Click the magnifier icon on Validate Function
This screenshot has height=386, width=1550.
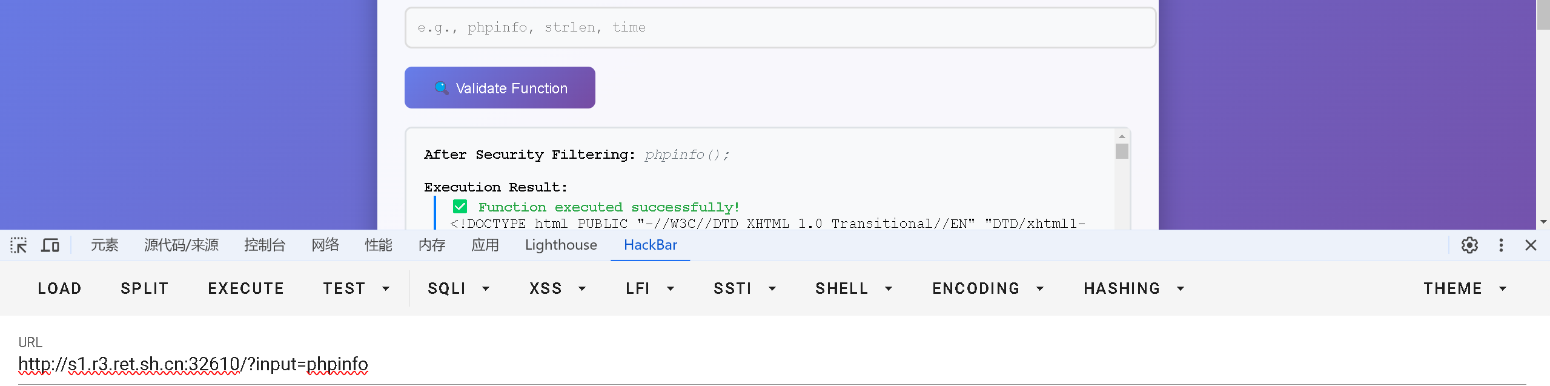(442, 88)
